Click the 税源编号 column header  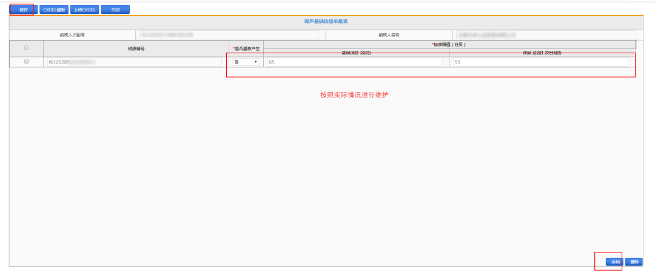tap(136, 49)
